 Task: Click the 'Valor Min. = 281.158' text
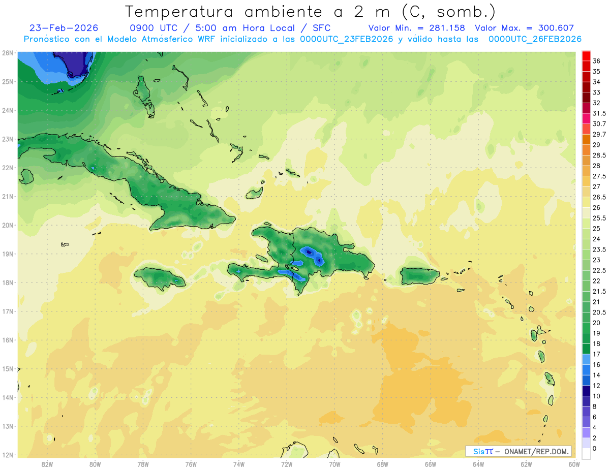417,28
